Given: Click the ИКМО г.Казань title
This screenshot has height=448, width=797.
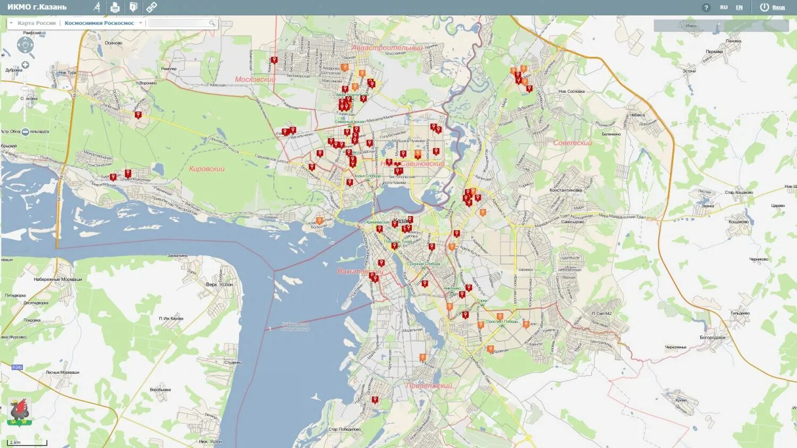Looking at the screenshot, I should pos(37,7).
